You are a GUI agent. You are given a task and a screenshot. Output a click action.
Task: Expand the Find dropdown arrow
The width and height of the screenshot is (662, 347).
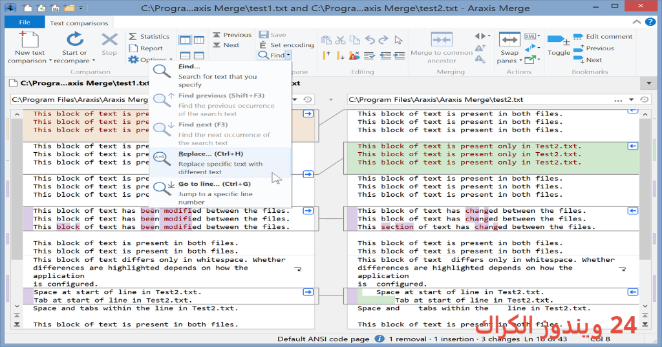(x=288, y=55)
